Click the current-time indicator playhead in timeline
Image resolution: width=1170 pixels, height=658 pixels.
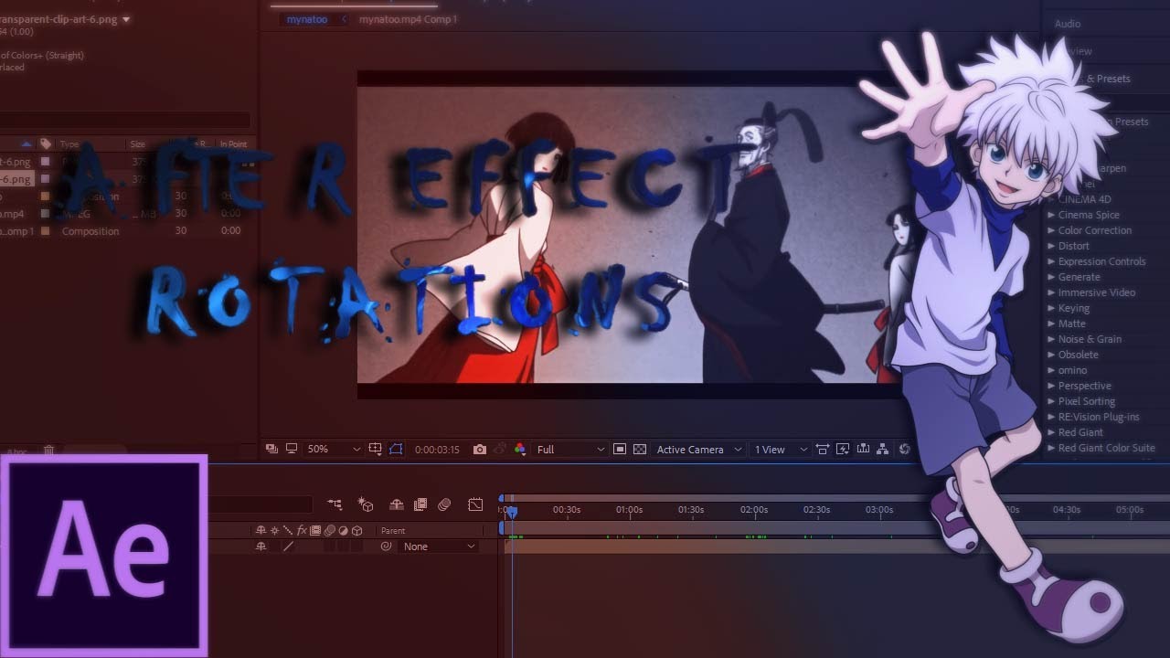coord(512,512)
